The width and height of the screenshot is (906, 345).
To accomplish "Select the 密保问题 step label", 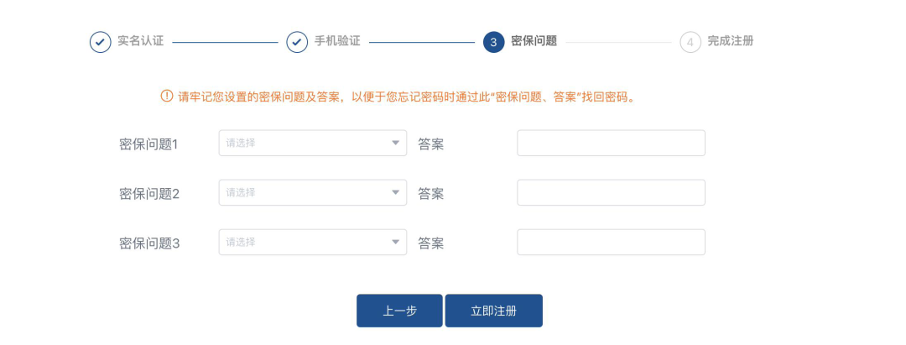I will tap(534, 41).
